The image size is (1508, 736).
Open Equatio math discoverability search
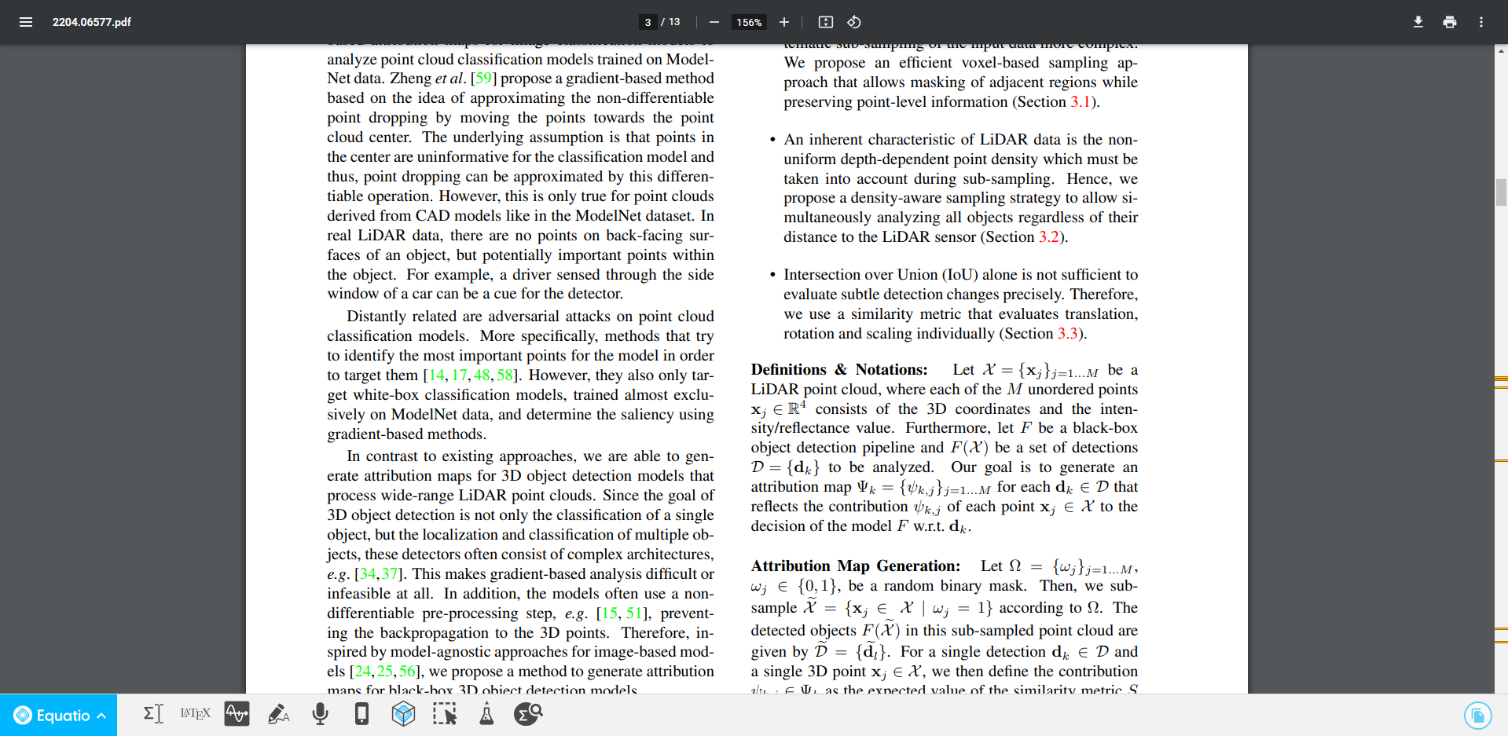[x=528, y=714]
